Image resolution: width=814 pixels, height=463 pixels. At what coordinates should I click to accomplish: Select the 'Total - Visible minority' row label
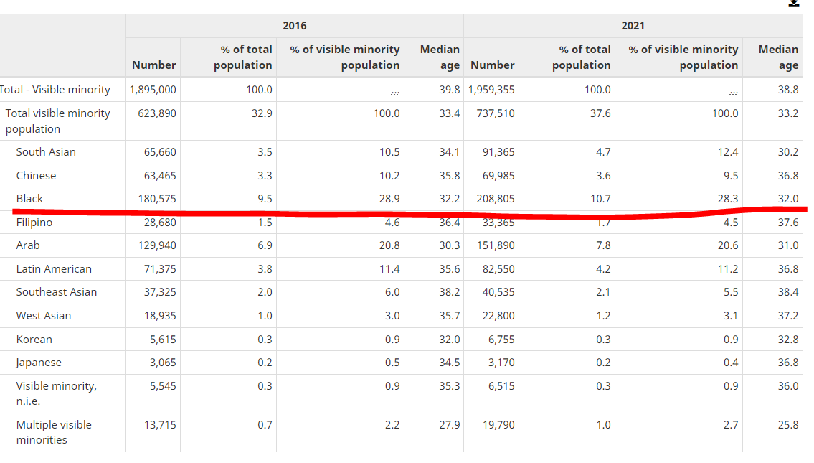click(x=55, y=90)
